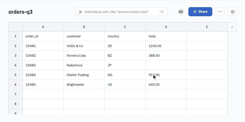Viewport: 245px width, 122px height.
Task: Click the orders-q3 document title
Action: (x=20, y=12)
